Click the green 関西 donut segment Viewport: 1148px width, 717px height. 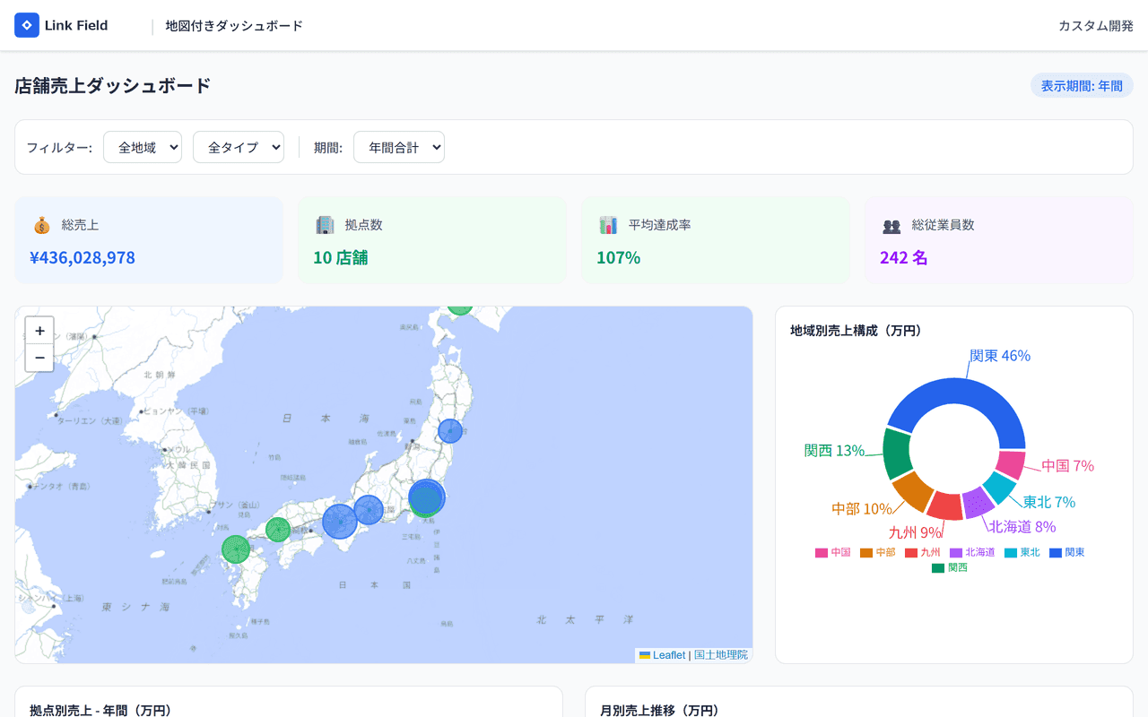(x=897, y=453)
